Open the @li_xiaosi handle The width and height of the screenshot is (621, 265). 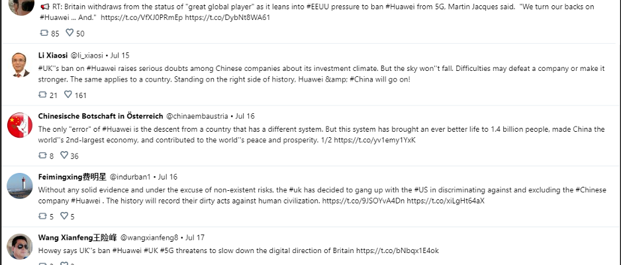tap(87, 56)
